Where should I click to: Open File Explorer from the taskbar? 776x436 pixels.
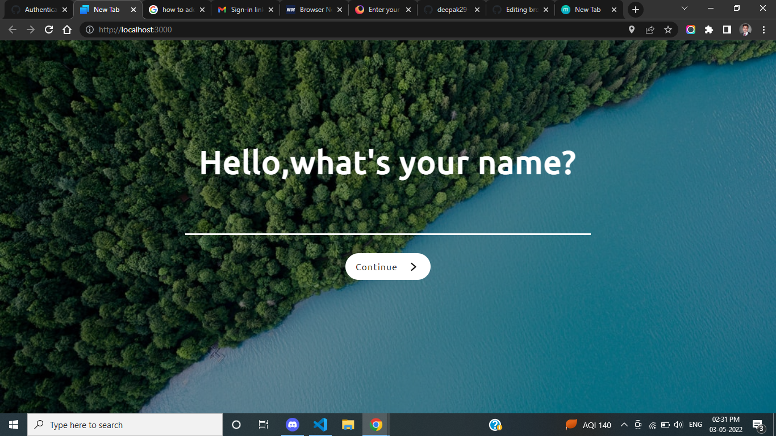pos(348,425)
